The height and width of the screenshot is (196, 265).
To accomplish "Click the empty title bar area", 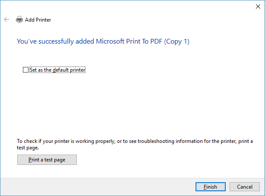I will tap(129, 6).
